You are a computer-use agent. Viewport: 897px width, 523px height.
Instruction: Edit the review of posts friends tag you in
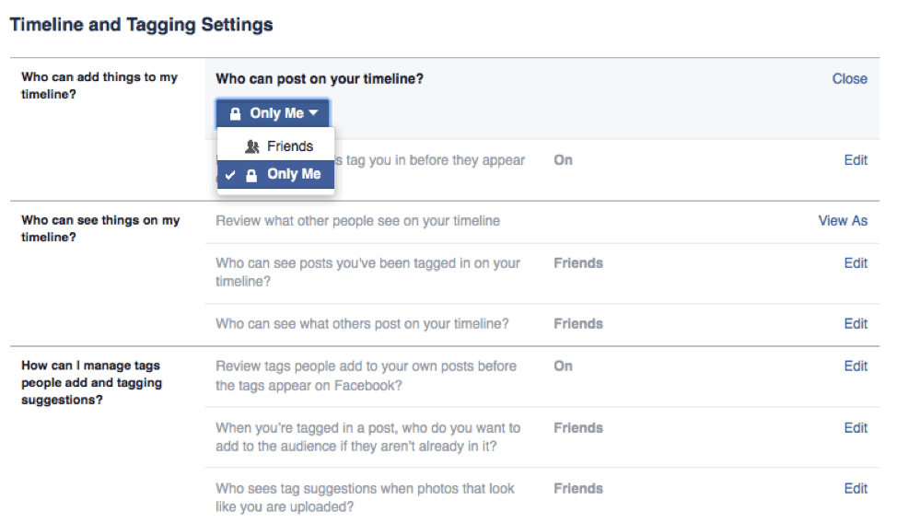pyautogui.click(x=856, y=160)
